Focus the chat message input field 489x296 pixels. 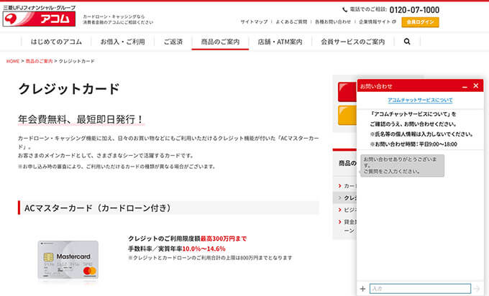(x=420, y=288)
